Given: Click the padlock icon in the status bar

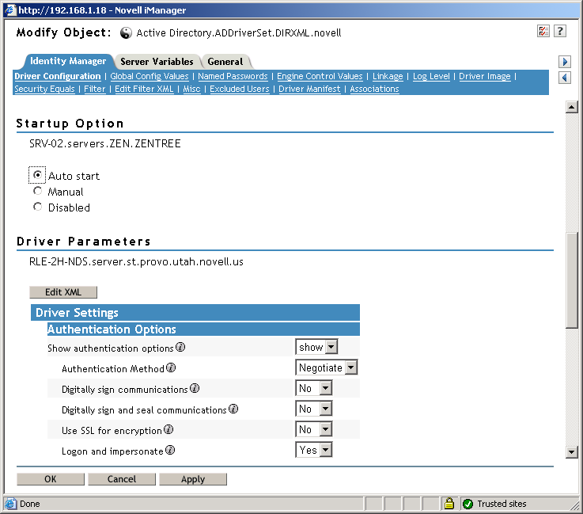Looking at the screenshot, I should (449, 504).
